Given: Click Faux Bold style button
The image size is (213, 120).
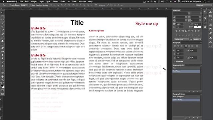Looking at the screenshot, I should (176, 31).
